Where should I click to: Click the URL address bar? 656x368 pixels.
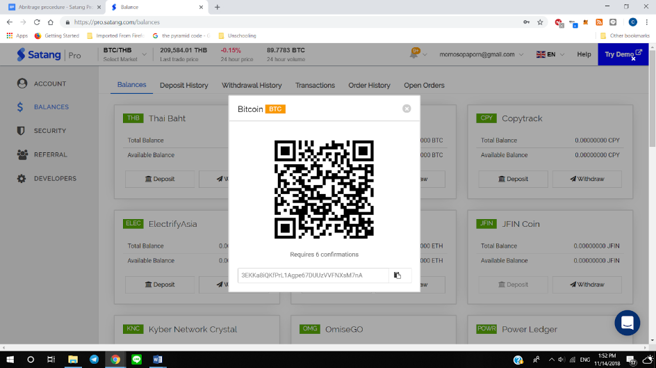[293, 22]
